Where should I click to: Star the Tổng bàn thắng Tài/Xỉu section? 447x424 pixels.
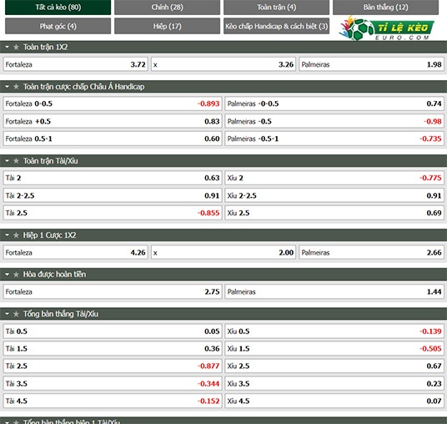point(16,314)
